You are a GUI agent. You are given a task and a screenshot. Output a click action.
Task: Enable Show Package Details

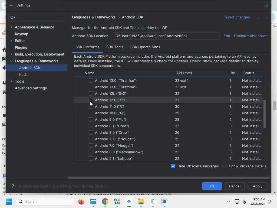coord(225,166)
